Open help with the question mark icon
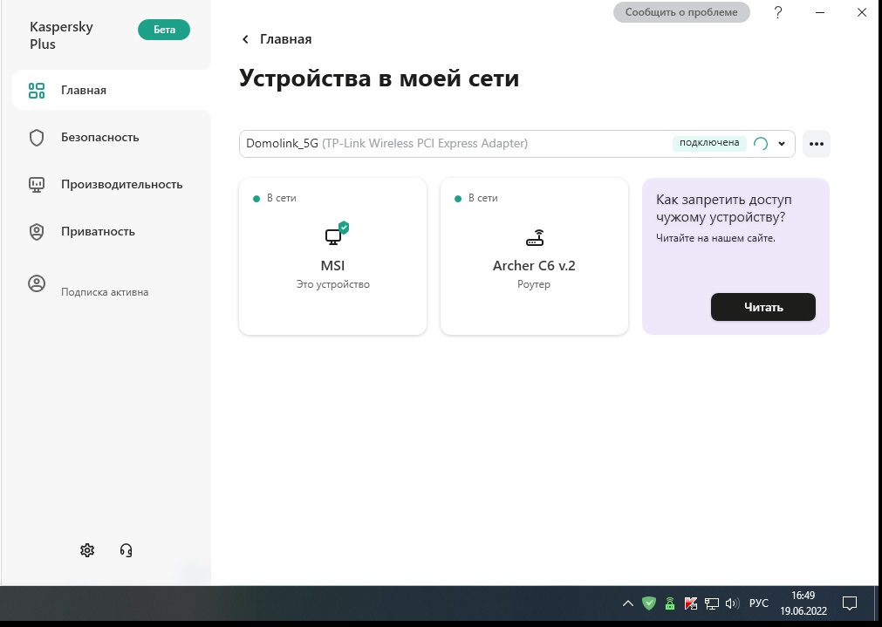882x627 pixels. [x=778, y=12]
